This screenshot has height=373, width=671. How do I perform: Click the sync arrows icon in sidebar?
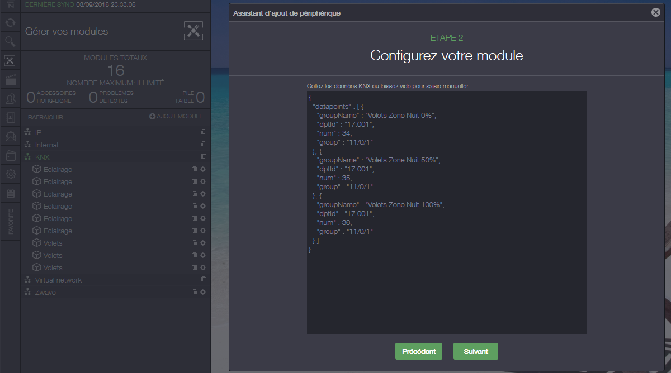coord(10,23)
